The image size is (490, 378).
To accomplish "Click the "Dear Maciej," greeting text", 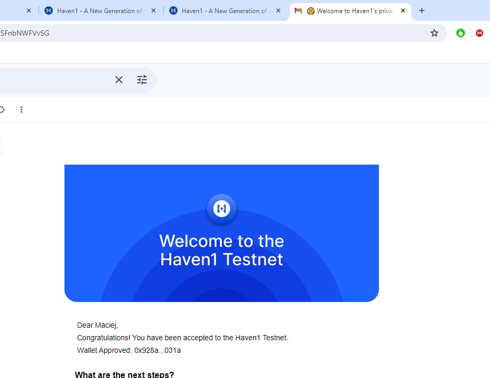I will coord(97,325).
